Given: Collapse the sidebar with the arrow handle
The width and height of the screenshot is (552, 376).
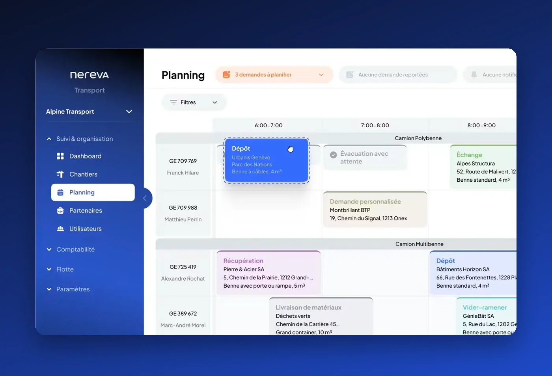Looking at the screenshot, I should pos(145,198).
